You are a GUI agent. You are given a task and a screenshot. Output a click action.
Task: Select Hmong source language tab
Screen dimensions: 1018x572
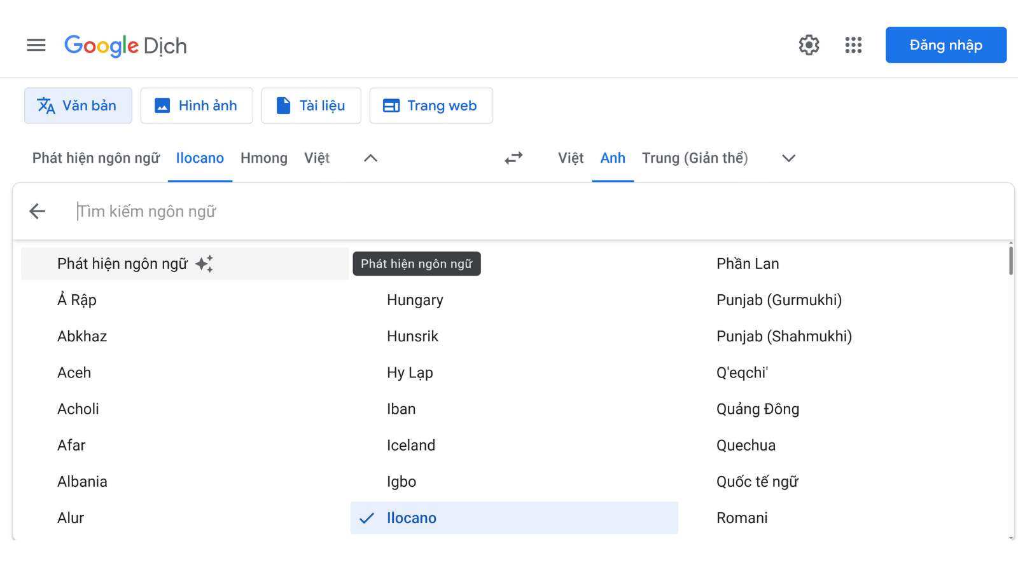[263, 158]
